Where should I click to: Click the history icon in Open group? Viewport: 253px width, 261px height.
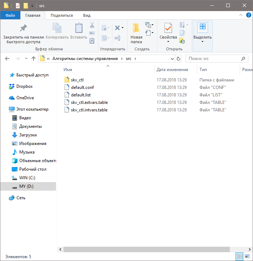click(x=182, y=41)
